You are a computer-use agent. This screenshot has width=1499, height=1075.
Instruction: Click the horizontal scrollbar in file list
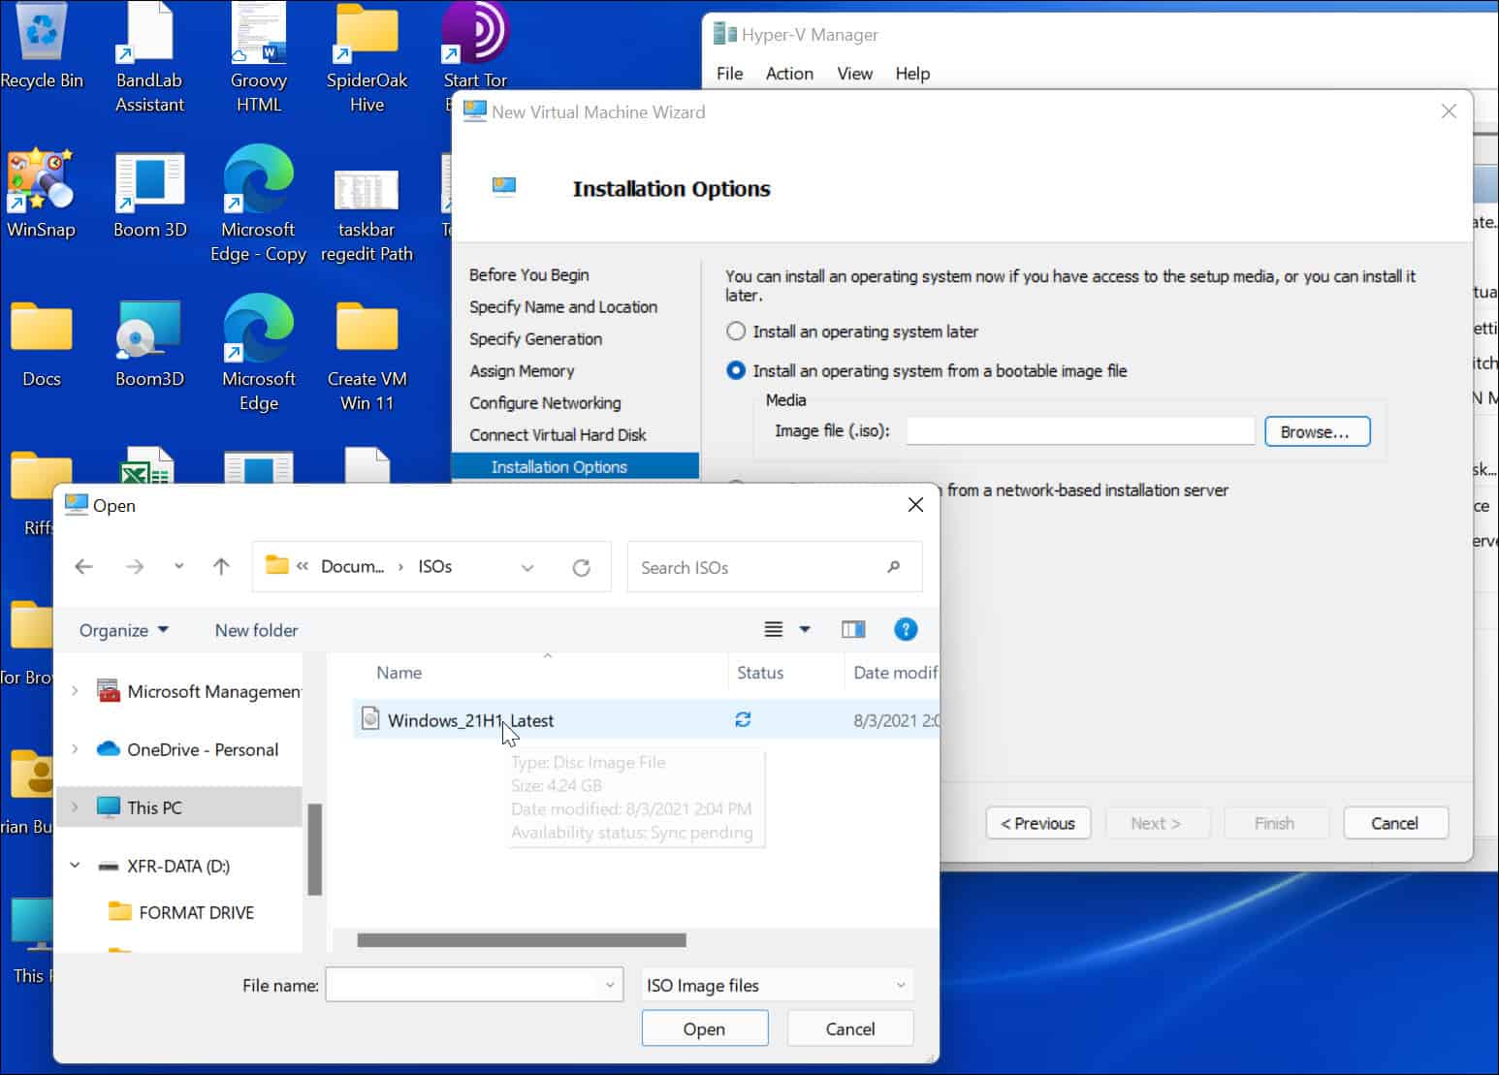tap(521, 940)
